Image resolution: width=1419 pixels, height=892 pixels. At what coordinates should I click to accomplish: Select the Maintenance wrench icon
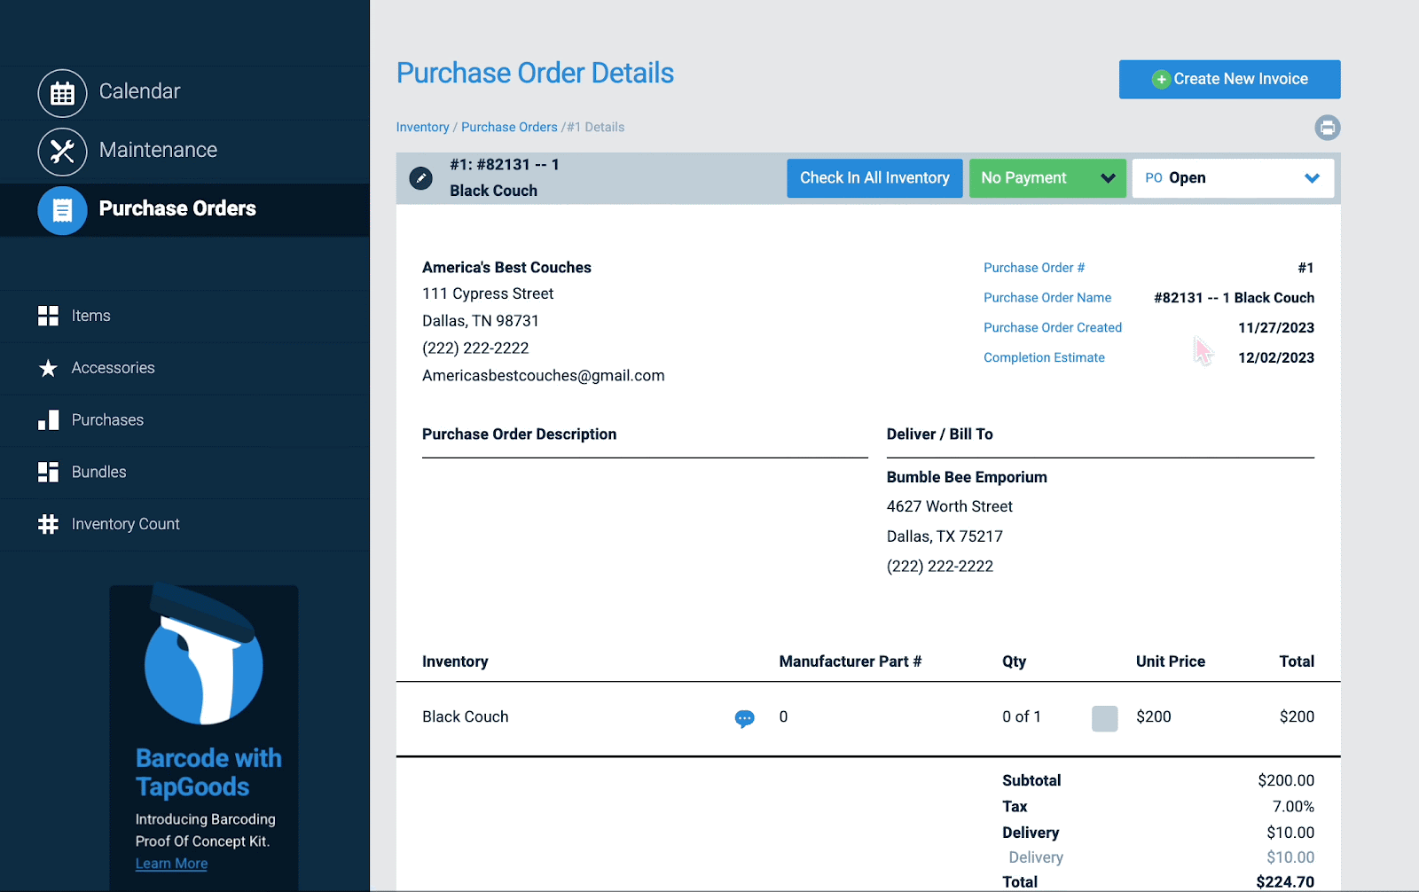[x=62, y=151]
